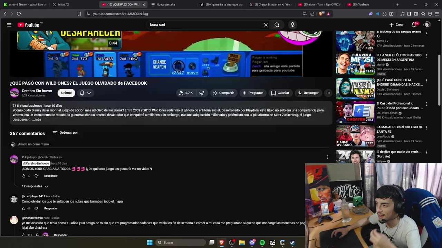Viewport: 442px width, 248px height.
Task: Open the 'Iceberg de las Drogas' thumbnail
Action: [355, 41]
